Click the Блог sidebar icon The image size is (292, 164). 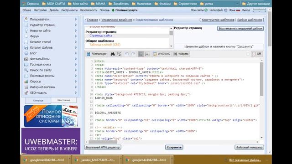pyautogui.click(x=26, y=53)
